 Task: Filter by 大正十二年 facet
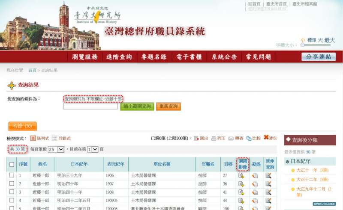pyautogui.click(x=312, y=180)
